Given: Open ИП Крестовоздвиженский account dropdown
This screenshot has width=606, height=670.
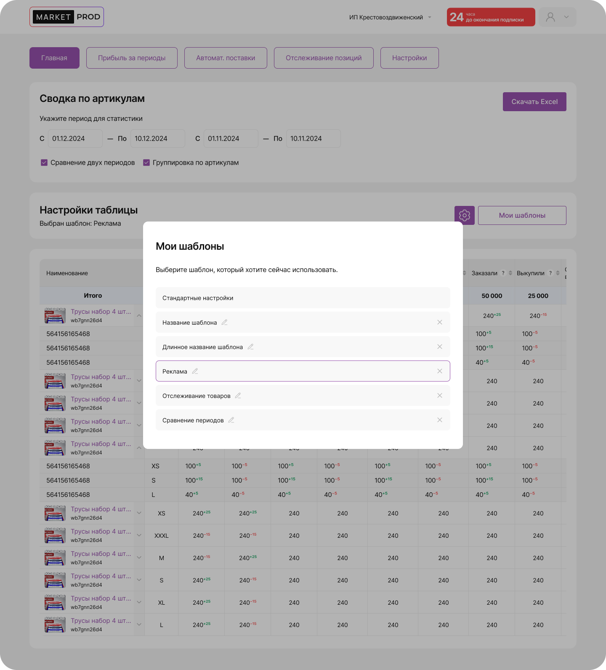Looking at the screenshot, I should [390, 17].
